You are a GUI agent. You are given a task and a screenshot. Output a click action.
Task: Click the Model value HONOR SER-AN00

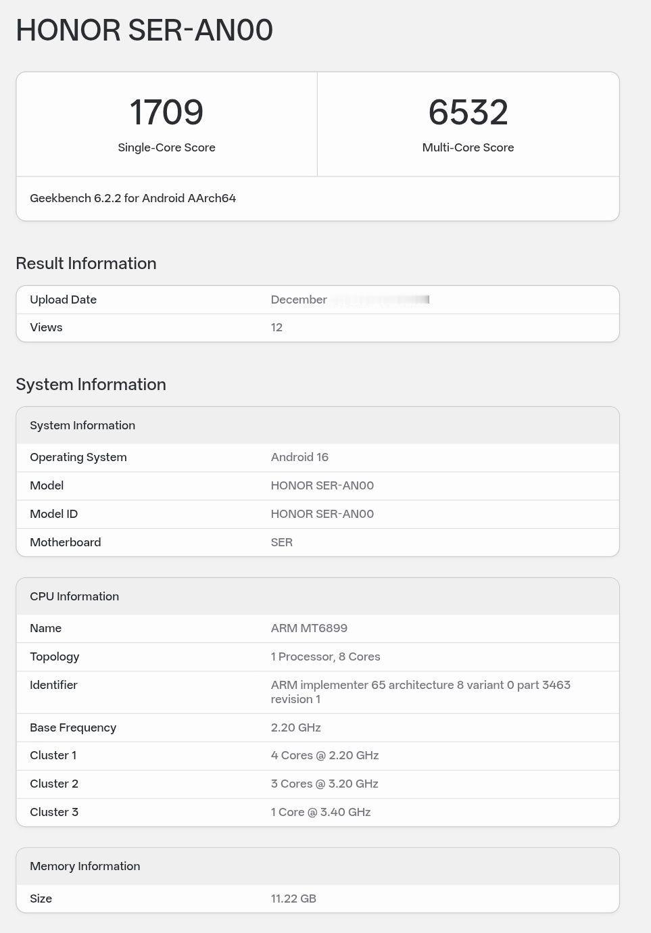pos(322,485)
